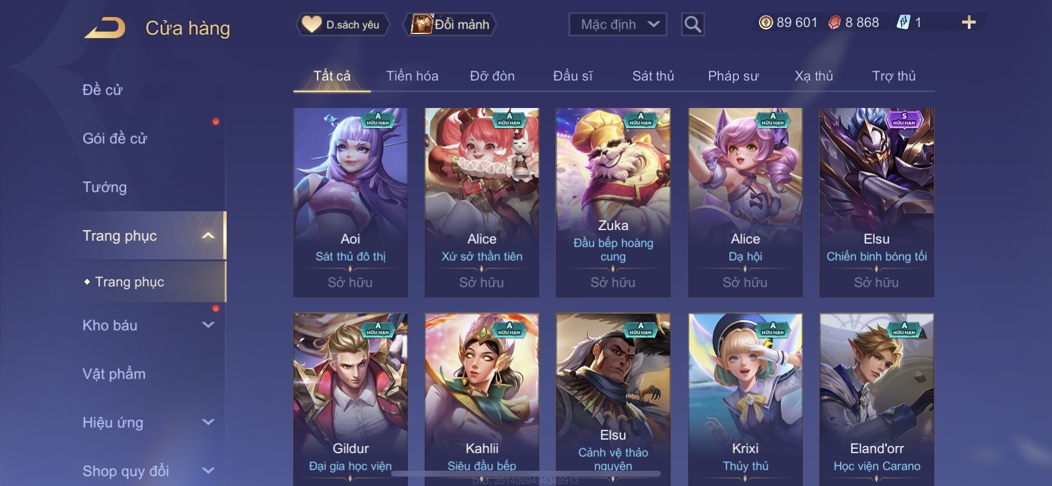This screenshot has height=486, width=1052.
Task: Open Elsu Chiến binh bóng tối skin
Action: pos(876,203)
